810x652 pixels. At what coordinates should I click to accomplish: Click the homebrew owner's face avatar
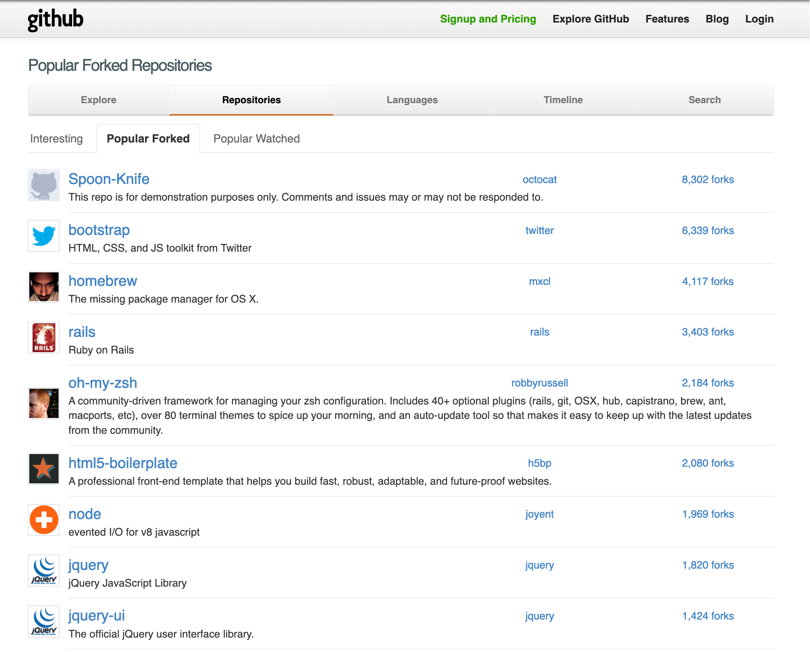click(44, 287)
